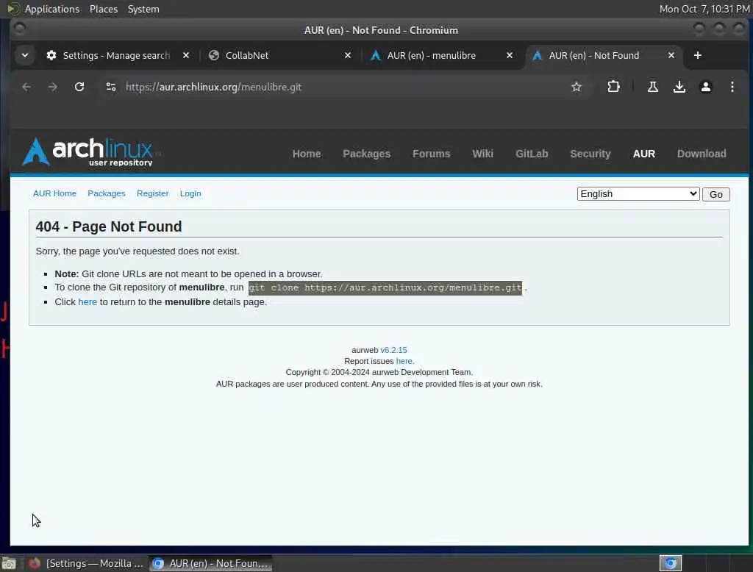Click 'here' to return to menulibre details
This screenshot has height=572, width=753.
pyautogui.click(x=88, y=302)
